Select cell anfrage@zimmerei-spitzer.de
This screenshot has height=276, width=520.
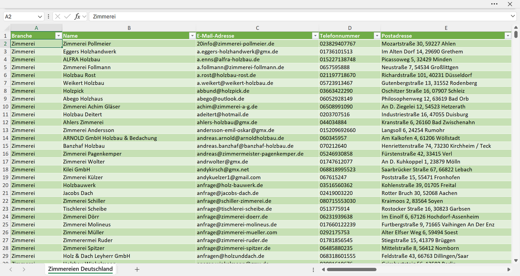[x=257, y=248]
